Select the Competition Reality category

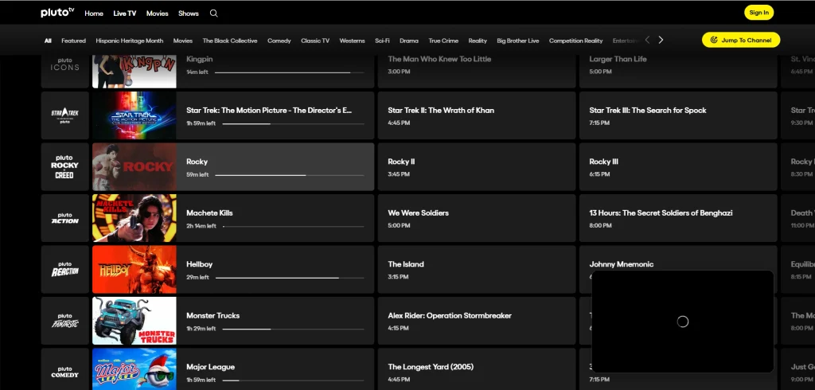pos(576,41)
